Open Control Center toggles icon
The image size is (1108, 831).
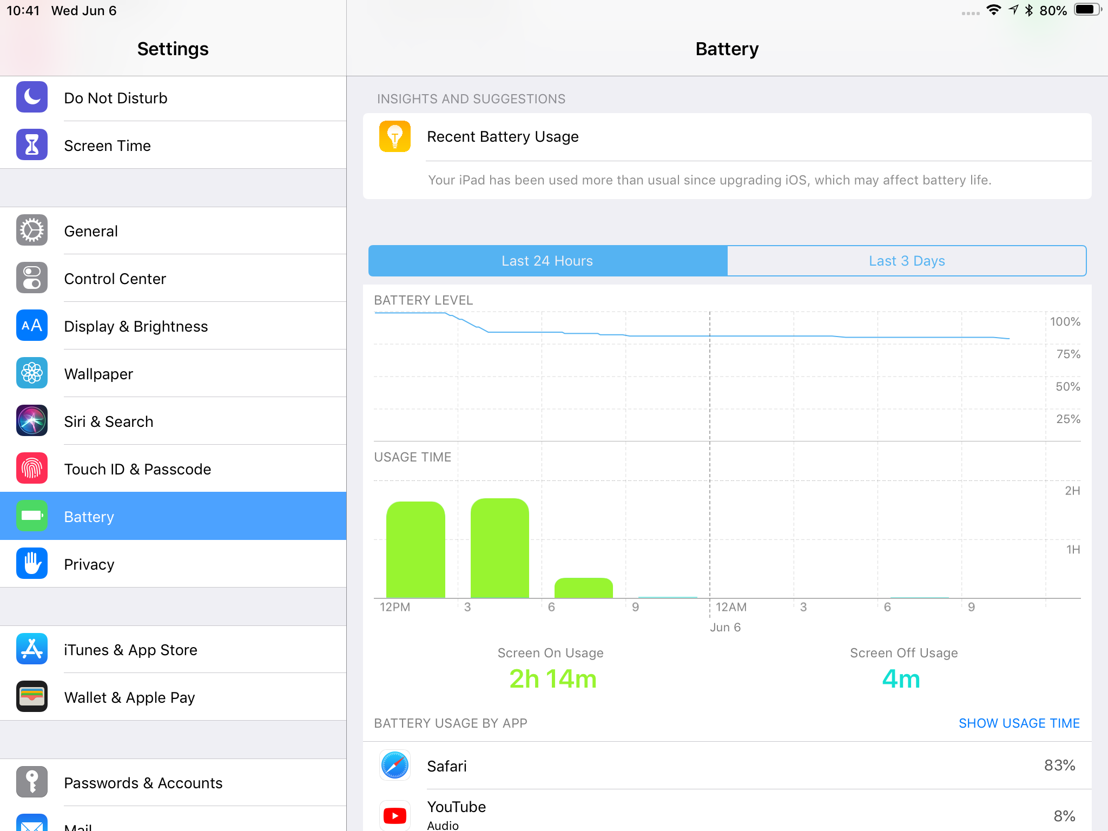coord(32,278)
